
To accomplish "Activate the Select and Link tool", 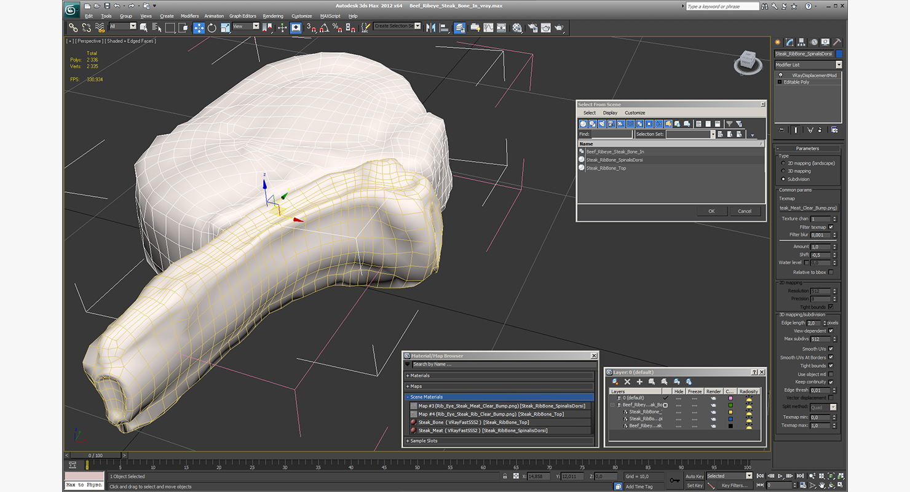I will coord(73,28).
